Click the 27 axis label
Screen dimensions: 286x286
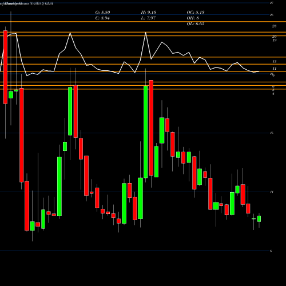[x=272, y=3]
